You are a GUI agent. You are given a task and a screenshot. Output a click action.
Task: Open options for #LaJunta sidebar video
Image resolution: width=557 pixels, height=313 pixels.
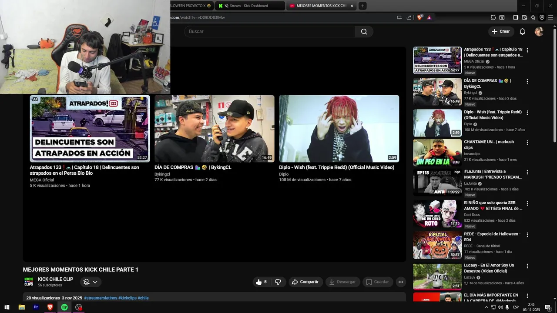pyautogui.click(x=527, y=172)
